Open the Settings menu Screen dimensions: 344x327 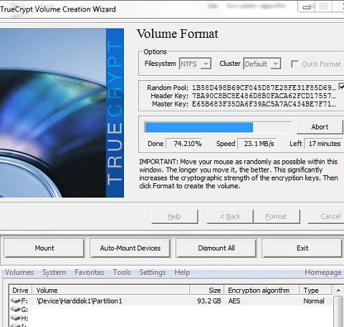[x=153, y=272]
